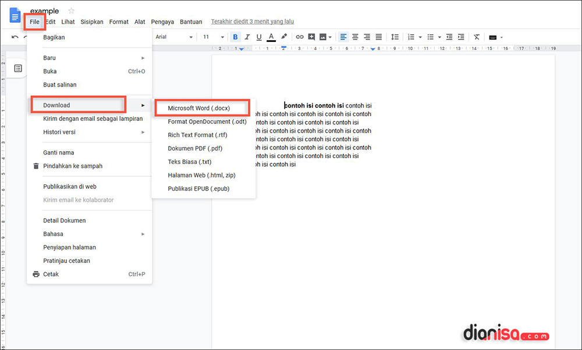Screen dimensions: 582x350
Task: Open the text color tool
Action: click(x=271, y=37)
